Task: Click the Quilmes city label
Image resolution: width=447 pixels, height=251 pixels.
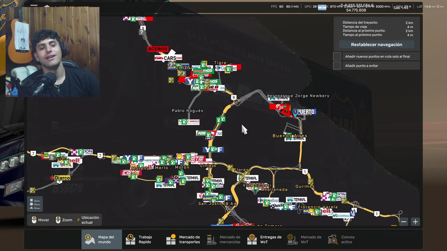Action: [x=305, y=186]
